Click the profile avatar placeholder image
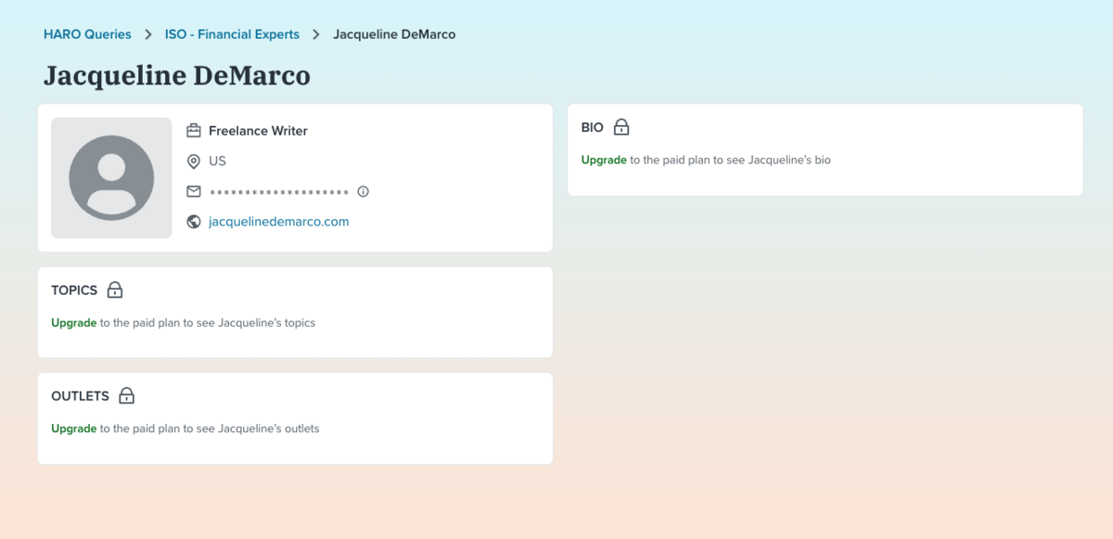1113x539 pixels. 111,178
